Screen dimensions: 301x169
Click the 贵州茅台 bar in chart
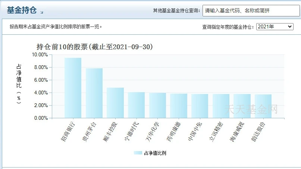(x=94, y=93)
